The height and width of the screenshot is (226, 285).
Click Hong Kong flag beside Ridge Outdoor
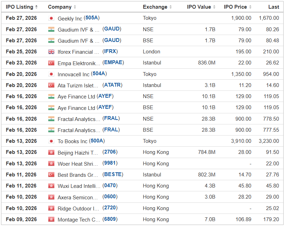coord(51,208)
